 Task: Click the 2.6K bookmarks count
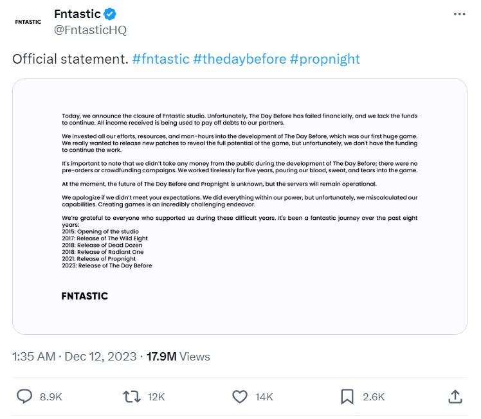point(374,397)
